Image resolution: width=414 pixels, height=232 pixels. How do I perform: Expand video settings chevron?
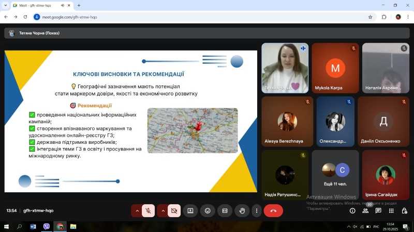coord(163,210)
